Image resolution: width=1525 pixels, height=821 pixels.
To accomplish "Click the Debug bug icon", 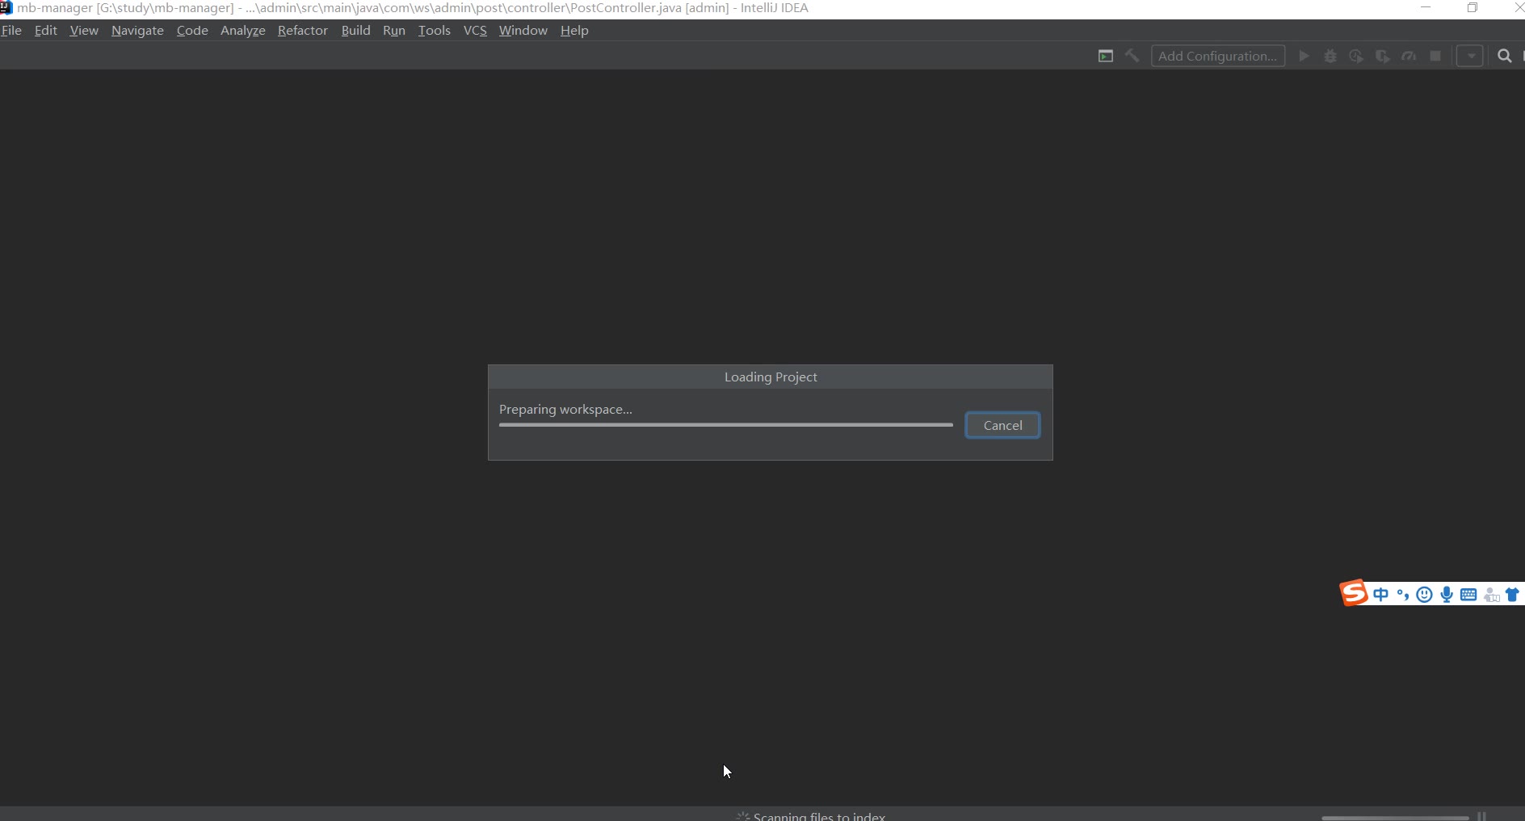I will [1330, 56].
